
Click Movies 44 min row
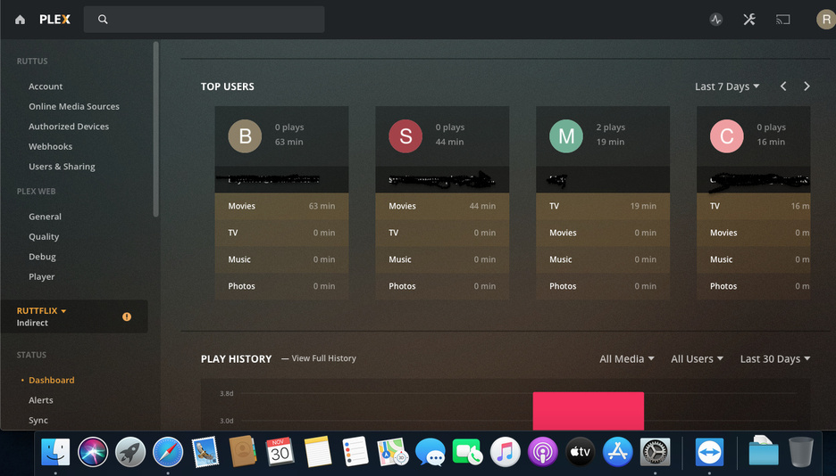442,206
